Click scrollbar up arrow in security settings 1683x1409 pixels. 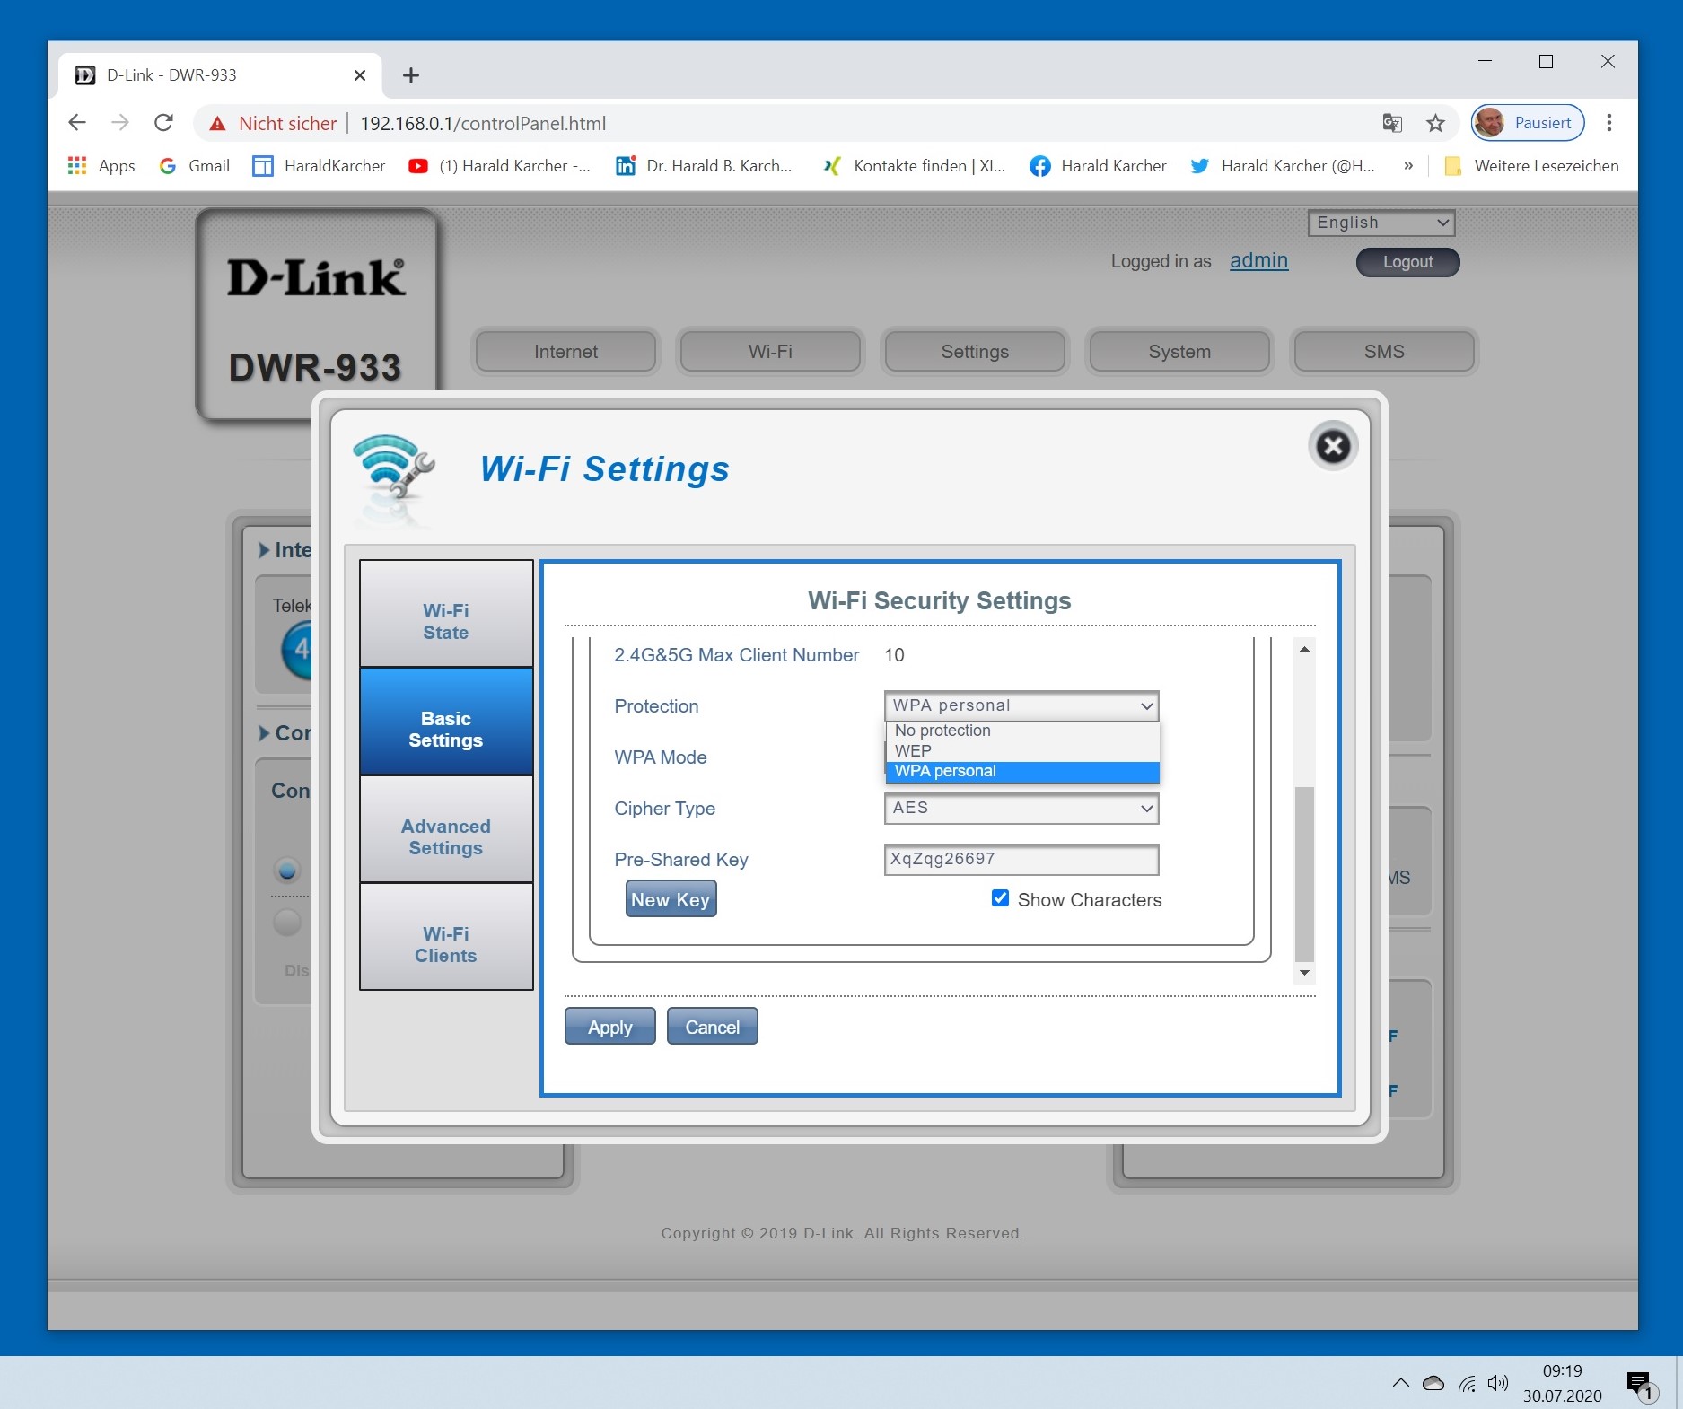(x=1305, y=648)
